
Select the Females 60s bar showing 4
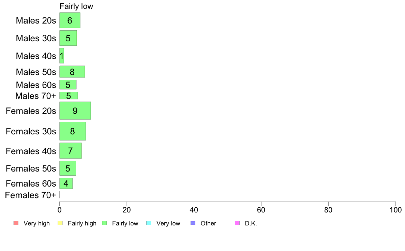66,183
